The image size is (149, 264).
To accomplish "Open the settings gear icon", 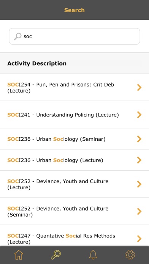I will [130, 255].
